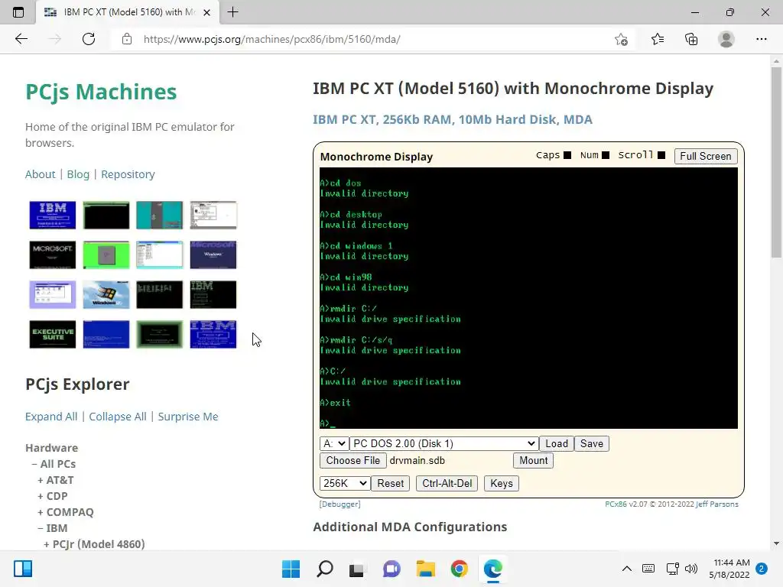783x587 pixels.
Task: Click the Surprise Me link
Action: [x=188, y=417]
